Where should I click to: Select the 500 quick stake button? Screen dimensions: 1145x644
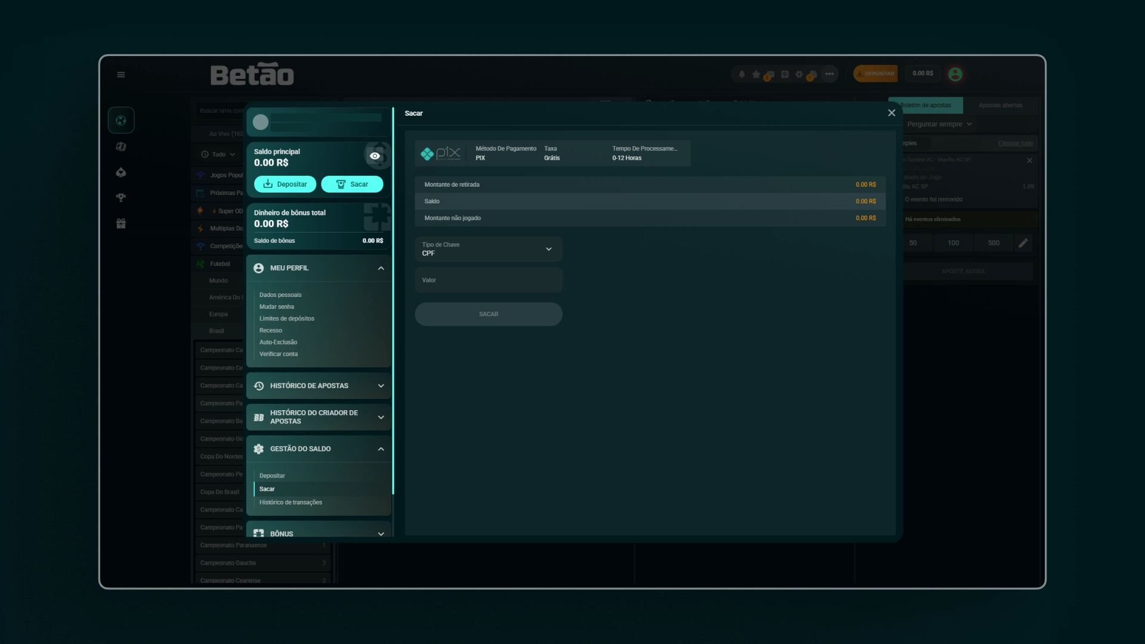click(x=994, y=243)
